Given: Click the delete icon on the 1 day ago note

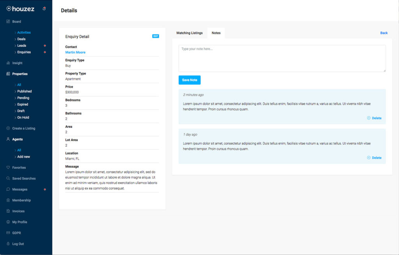Looking at the screenshot, I should click(x=369, y=158).
